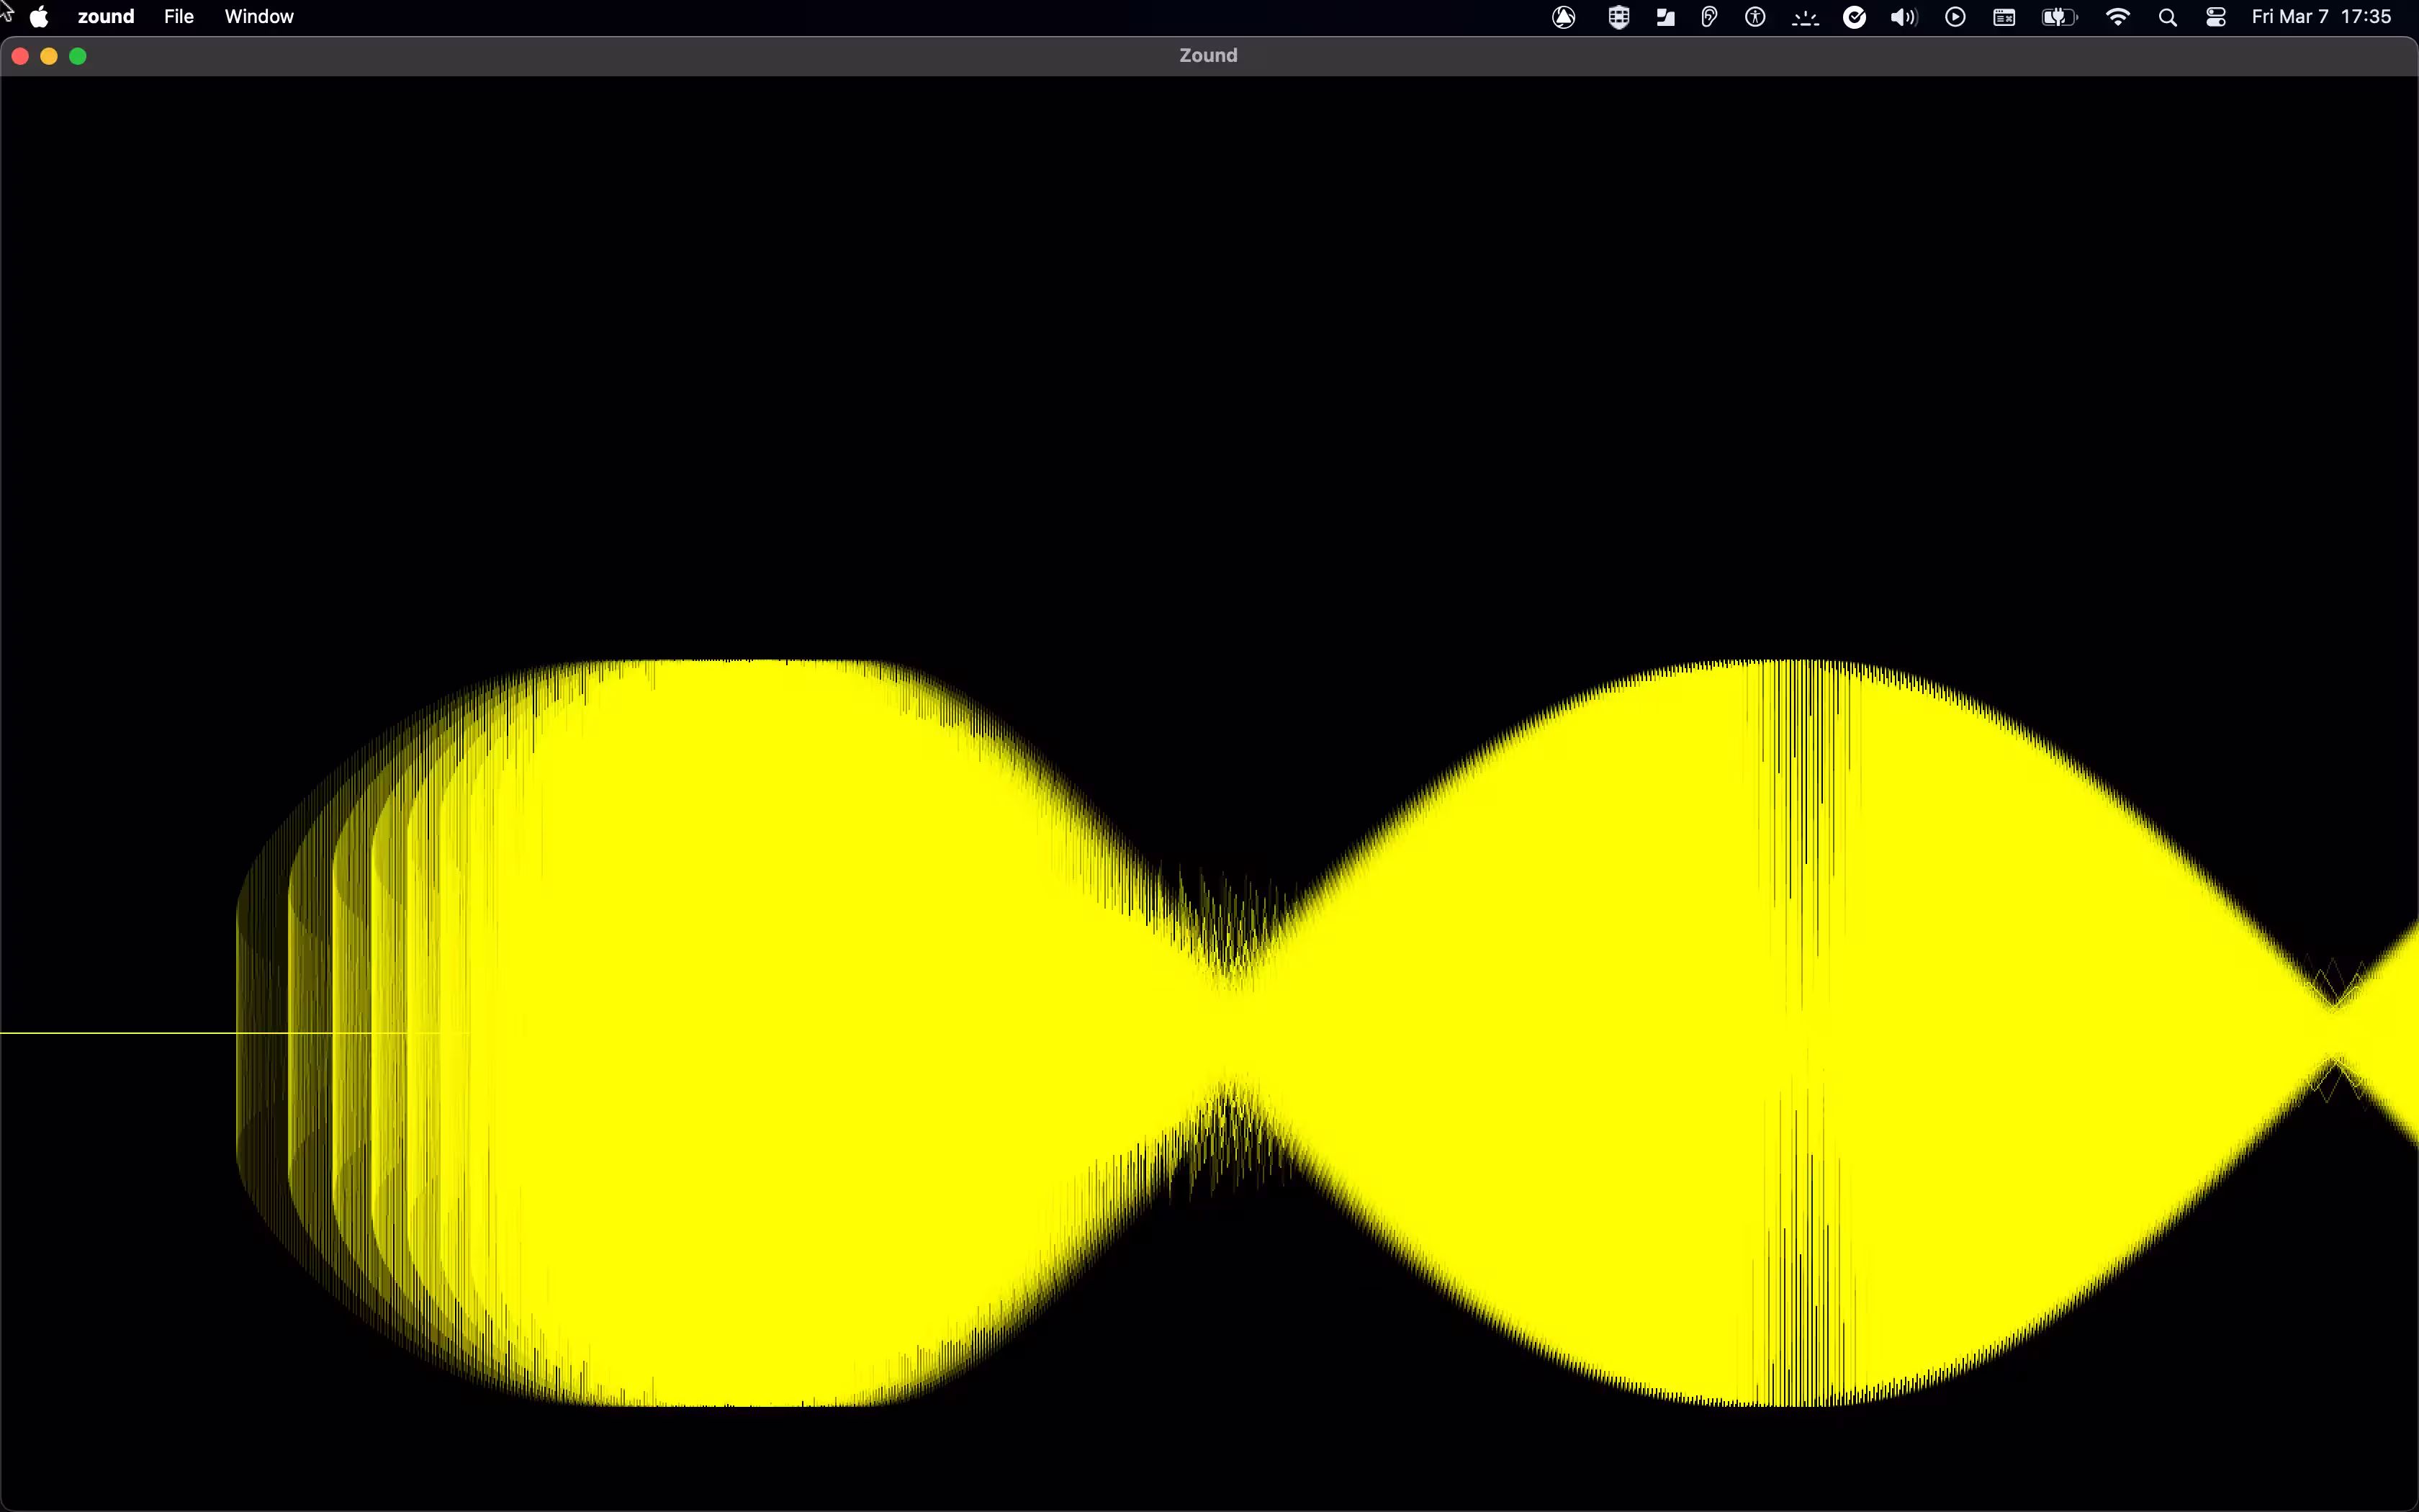This screenshot has width=2419, height=1512.
Task: Close the Zound window
Action: (20, 57)
